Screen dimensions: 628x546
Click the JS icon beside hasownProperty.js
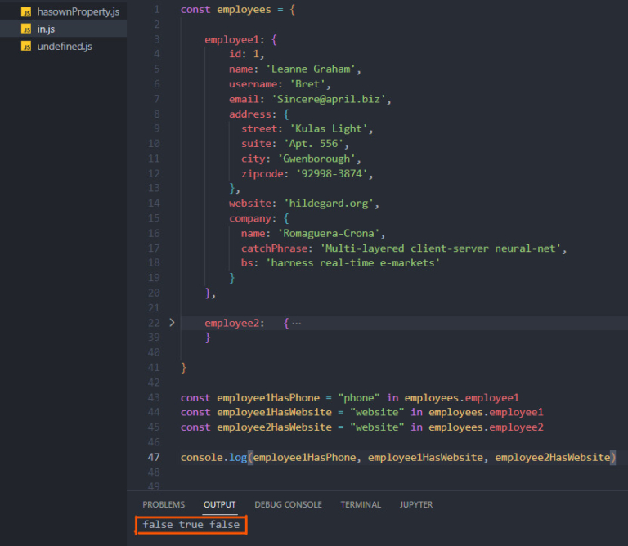coord(26,12)
